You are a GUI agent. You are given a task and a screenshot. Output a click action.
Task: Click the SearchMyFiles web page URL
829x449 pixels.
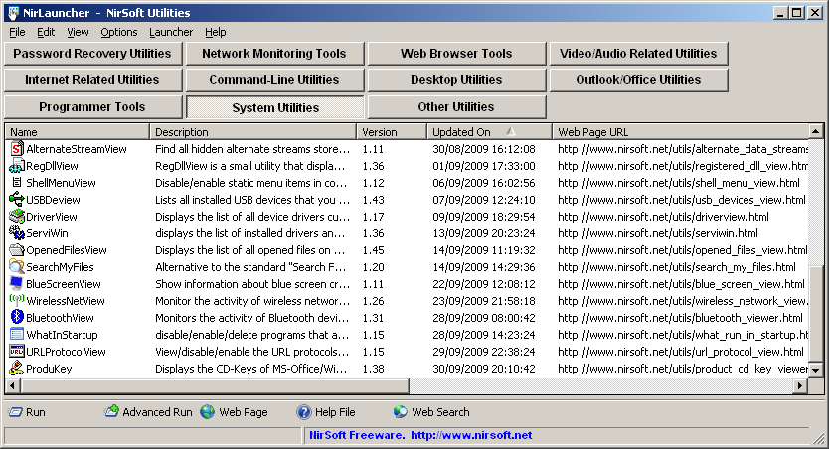677,267
